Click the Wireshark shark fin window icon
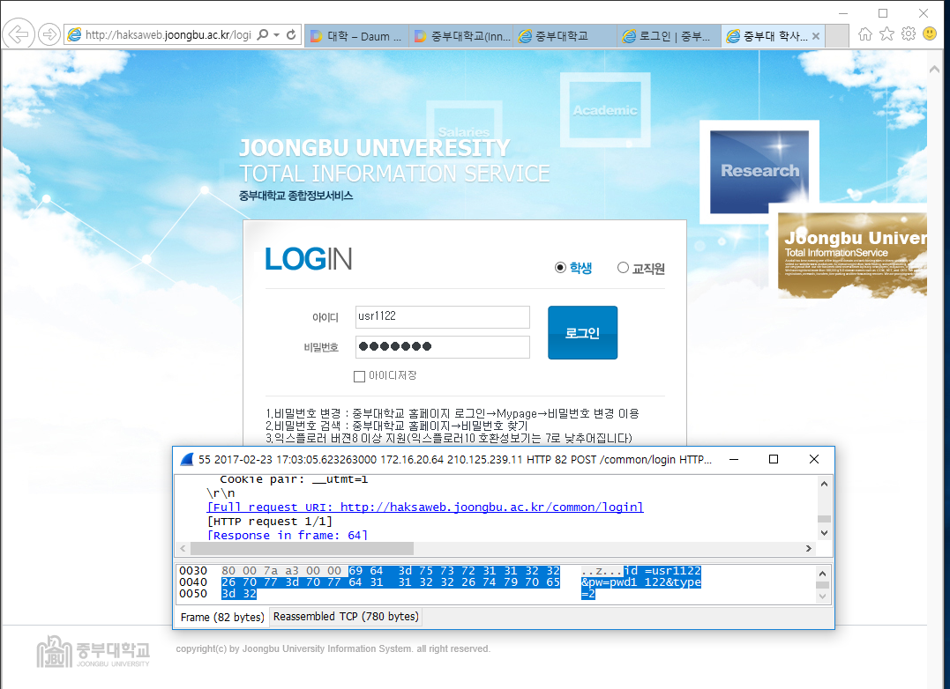This screenshot has height=689, width=950. point(187,460)
